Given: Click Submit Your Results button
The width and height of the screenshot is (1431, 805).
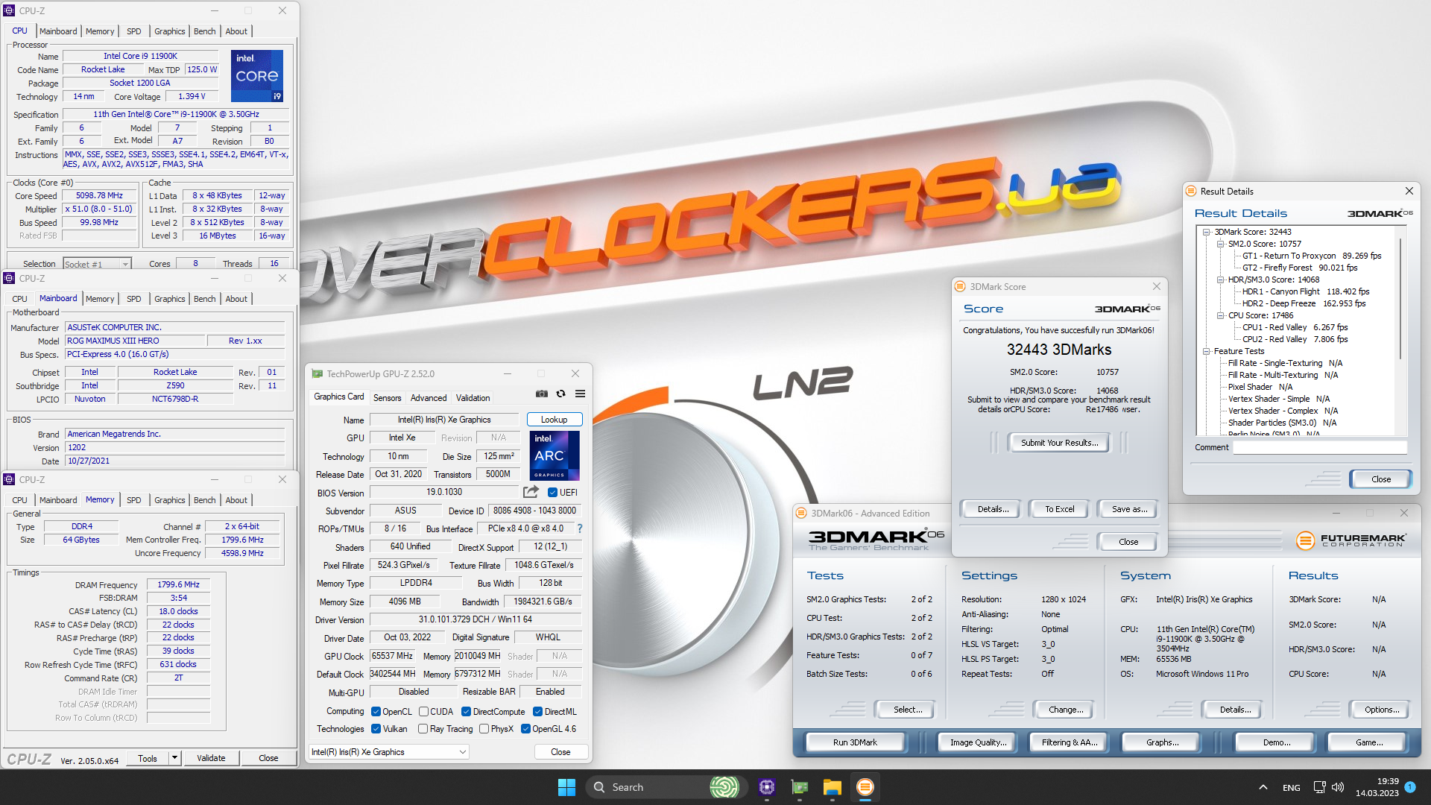Looking at the screenshot, I should pyautogui.click(x=1059, y=443).
